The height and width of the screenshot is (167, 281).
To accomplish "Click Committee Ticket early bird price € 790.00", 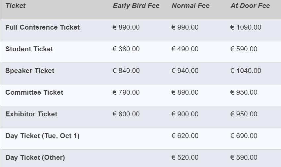I will (x=126, y=92).
